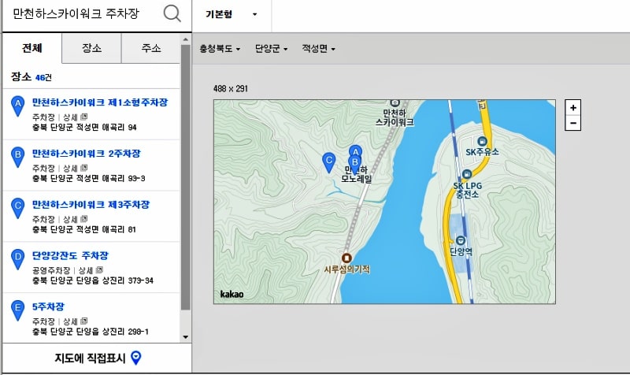Click the 단양역 station map icon
Image resolution: width=630 pixels, height=375 pixels.
[461, 240]
